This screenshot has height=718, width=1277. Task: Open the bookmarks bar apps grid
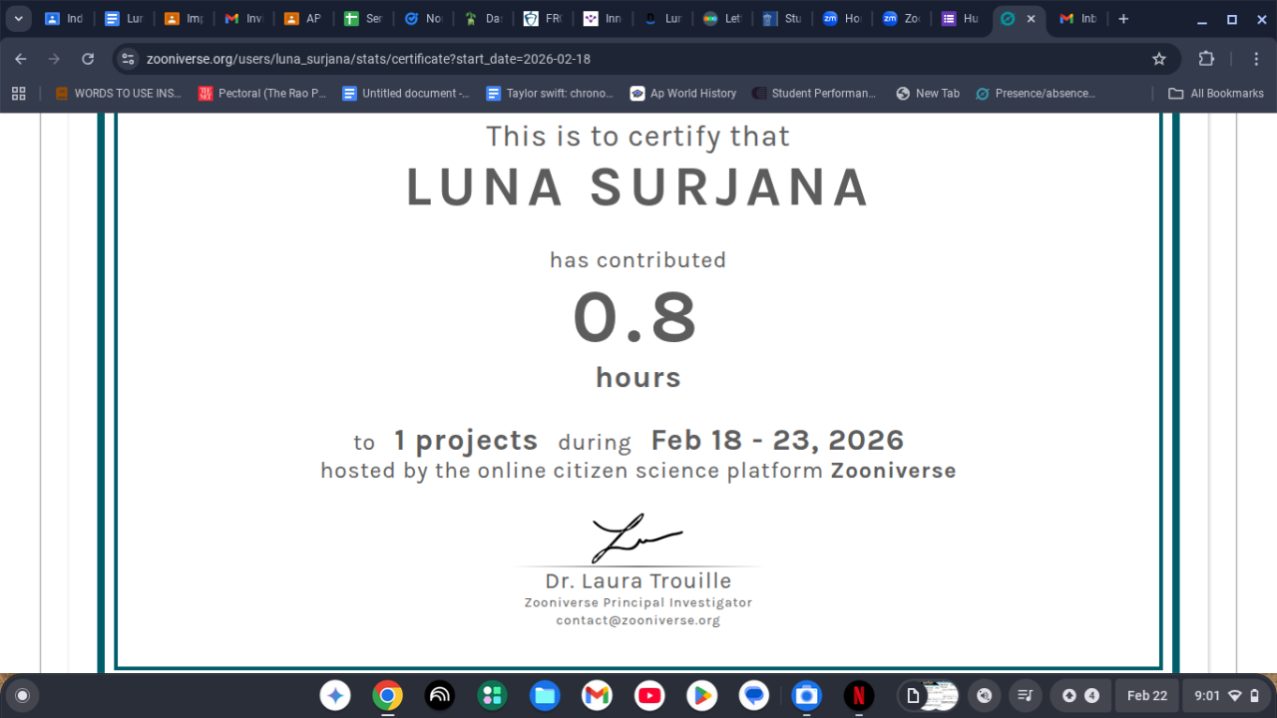(x=18, y=94)
